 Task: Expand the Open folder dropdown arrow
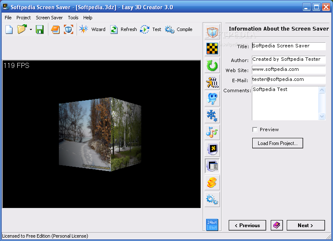(x=31, y=29)
